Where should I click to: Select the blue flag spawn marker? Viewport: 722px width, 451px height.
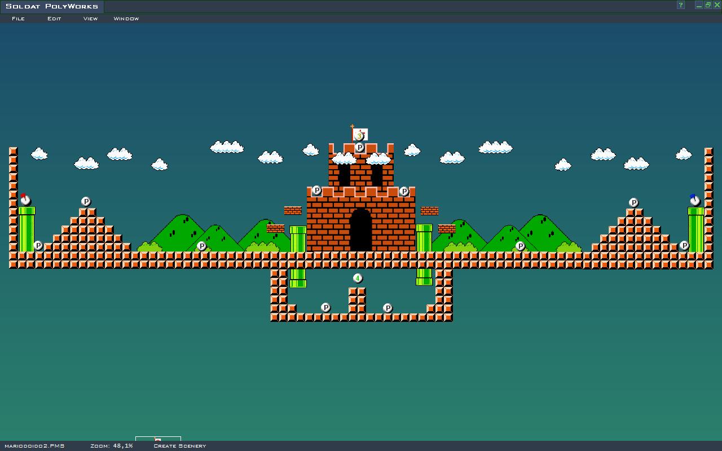(x=694, y=201)
